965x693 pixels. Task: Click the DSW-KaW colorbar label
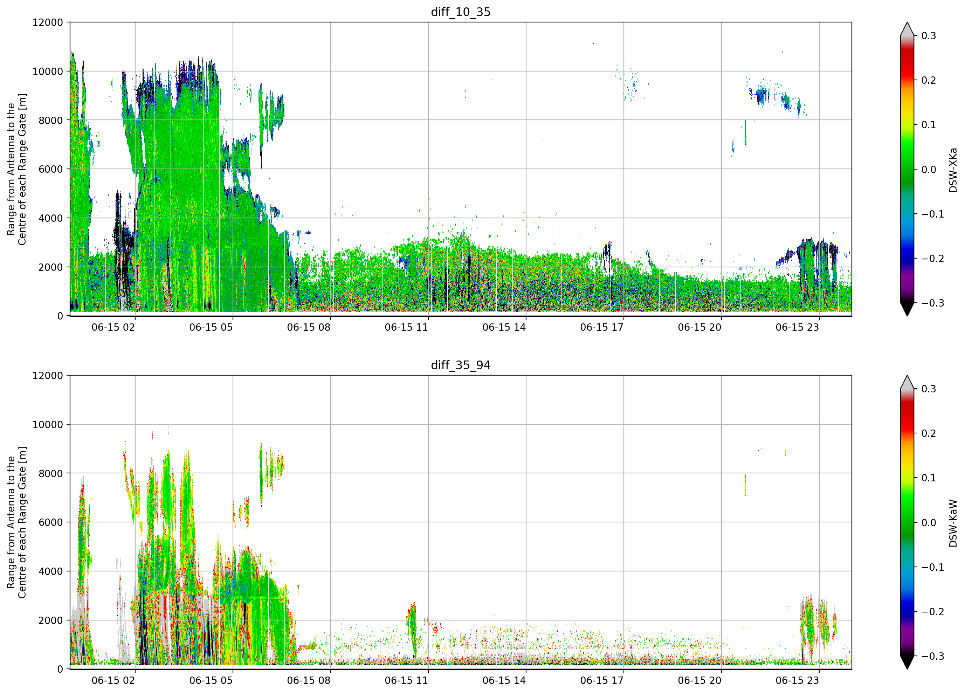953,523
